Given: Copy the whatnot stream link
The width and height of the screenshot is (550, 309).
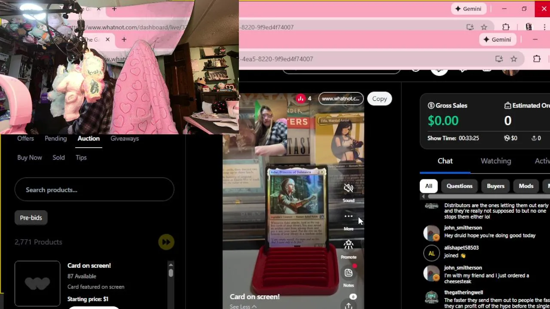Looking at the screenshot, I should click(x=379, y=99).
